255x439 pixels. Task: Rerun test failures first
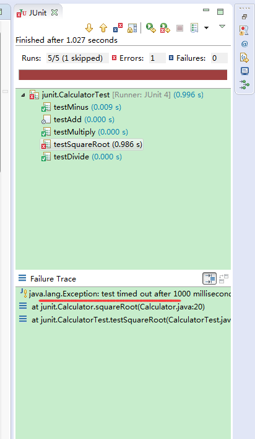[x=165, y=28]
